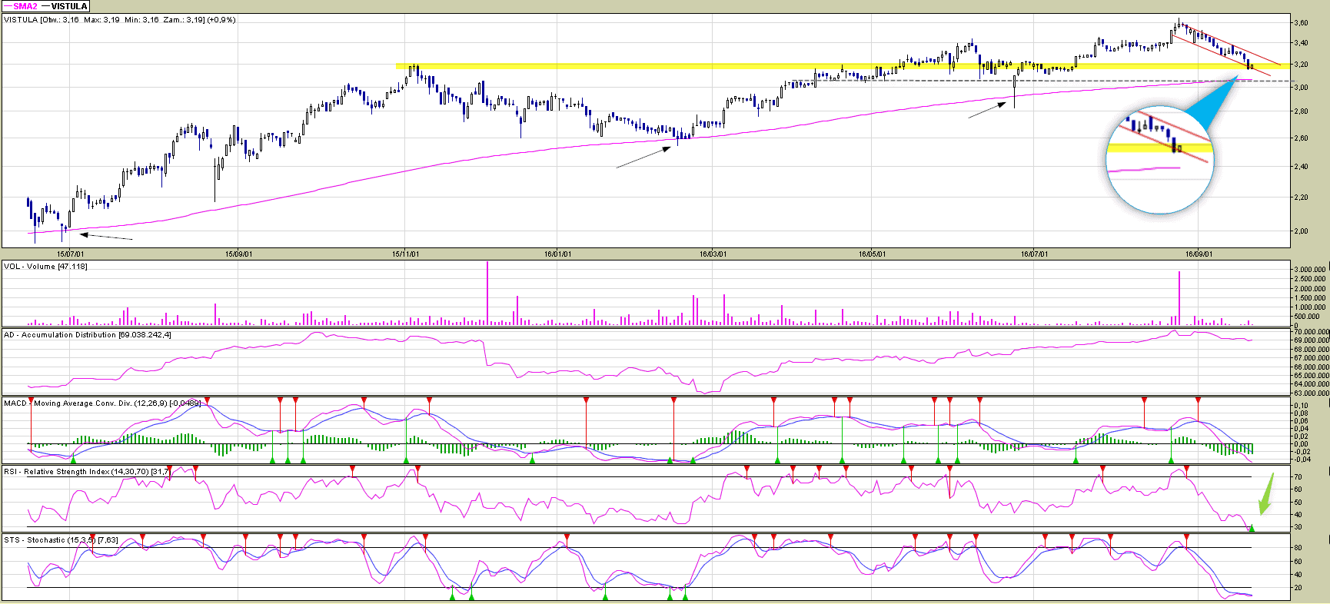Screen dimensions: 1330x604
Task: Click the VISTULA price header with Otw. 3,16
Action: (120, 20)
